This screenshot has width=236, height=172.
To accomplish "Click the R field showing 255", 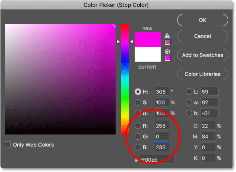I will [x=162, y=125].
